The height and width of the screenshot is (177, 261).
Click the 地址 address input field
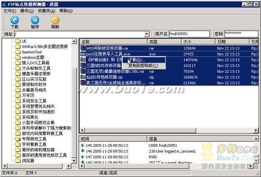pos(79,34)
